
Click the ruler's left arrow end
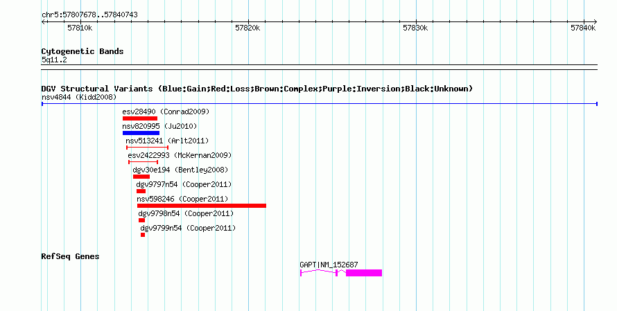43,22
